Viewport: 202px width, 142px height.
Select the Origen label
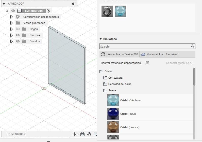[x=34, y=29]
